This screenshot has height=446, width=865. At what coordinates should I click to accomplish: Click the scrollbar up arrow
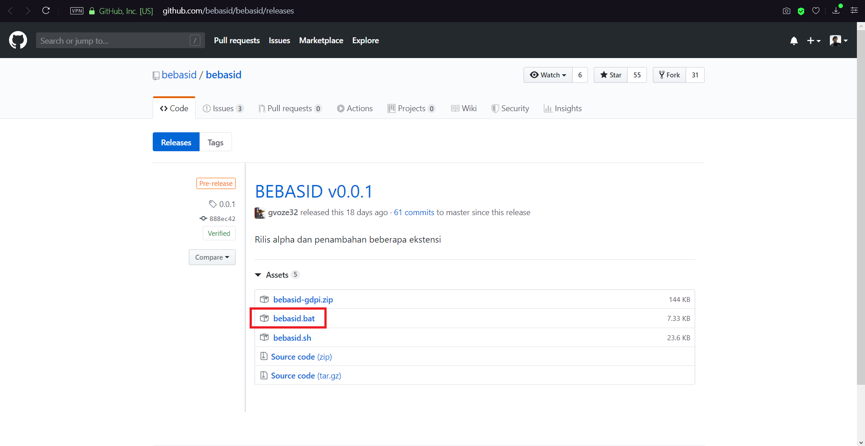pyautogui.click(x=861, y=26)
